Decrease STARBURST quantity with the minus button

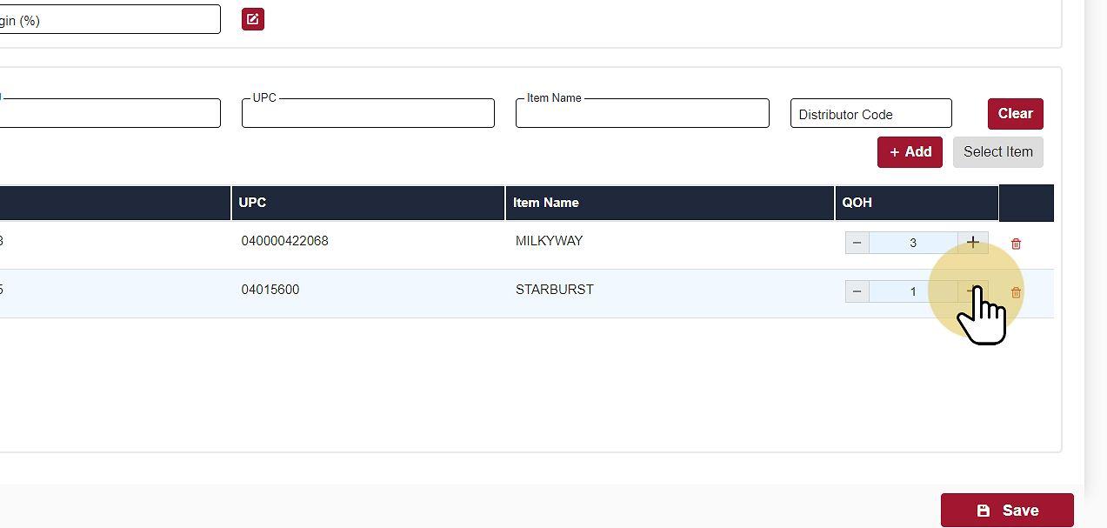click(857, 291)
